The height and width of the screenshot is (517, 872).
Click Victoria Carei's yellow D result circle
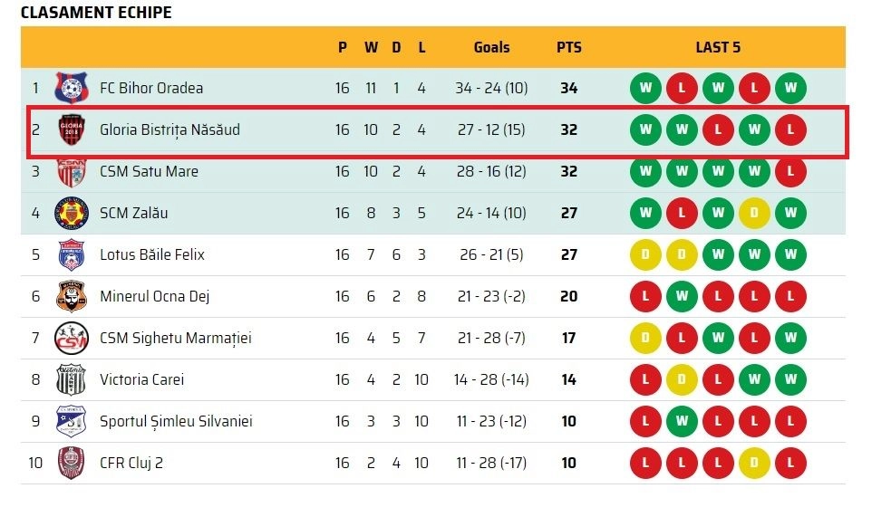pyautogui.click(x=682, y=379)
